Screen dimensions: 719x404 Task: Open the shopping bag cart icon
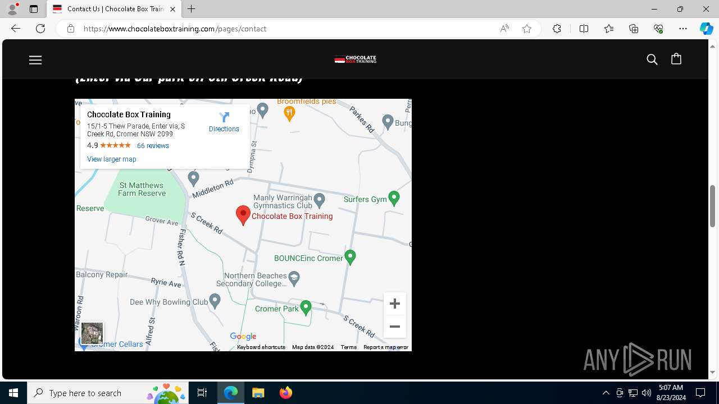coord(676,59)
